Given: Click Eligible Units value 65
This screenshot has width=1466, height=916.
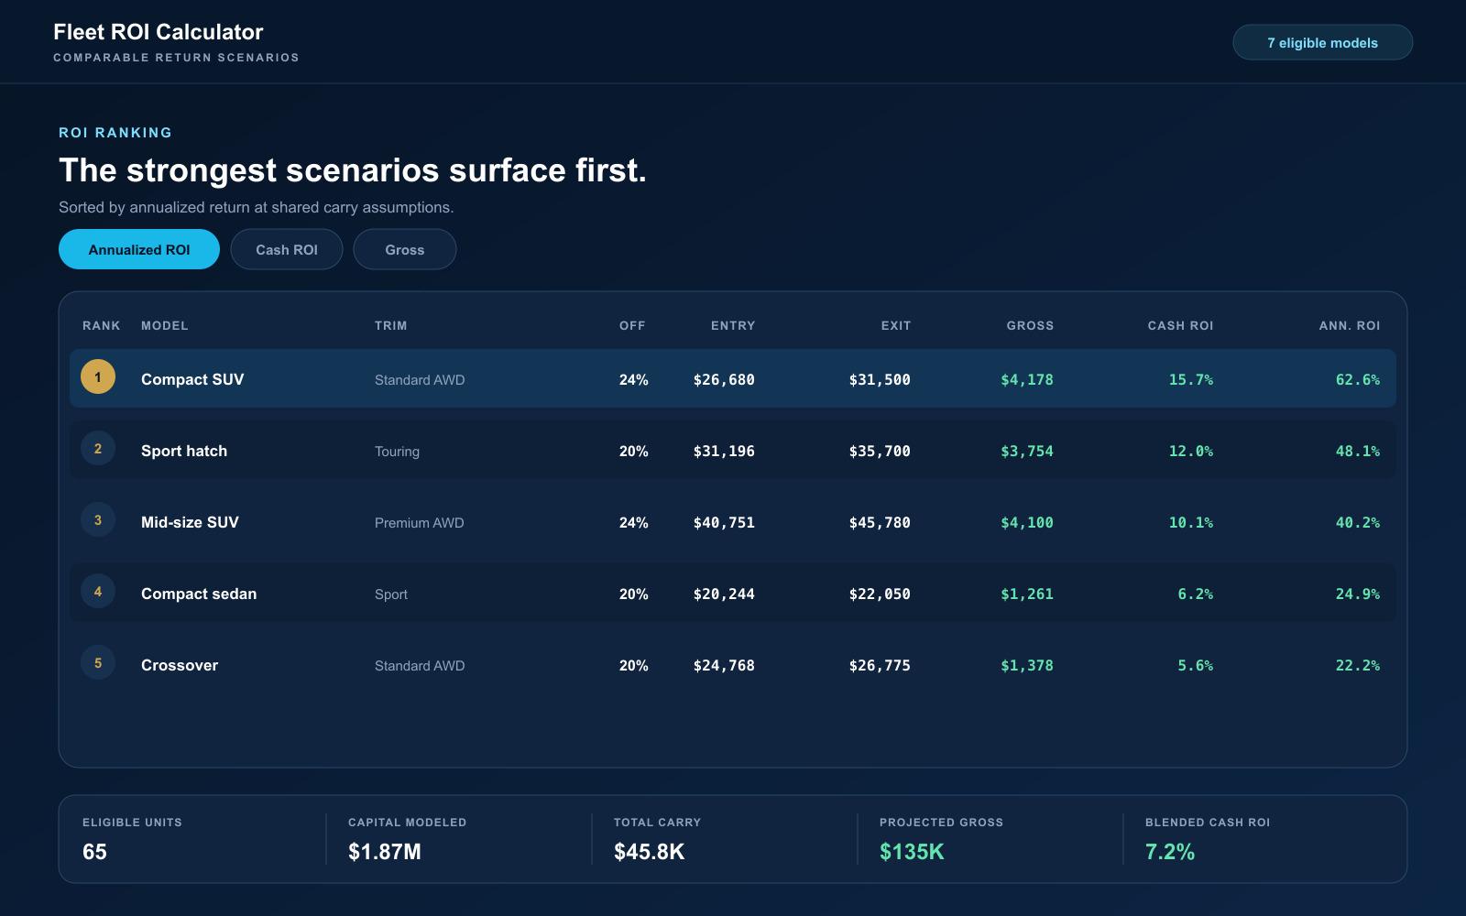Looking at the screenshot, I should tap(94, 852).
